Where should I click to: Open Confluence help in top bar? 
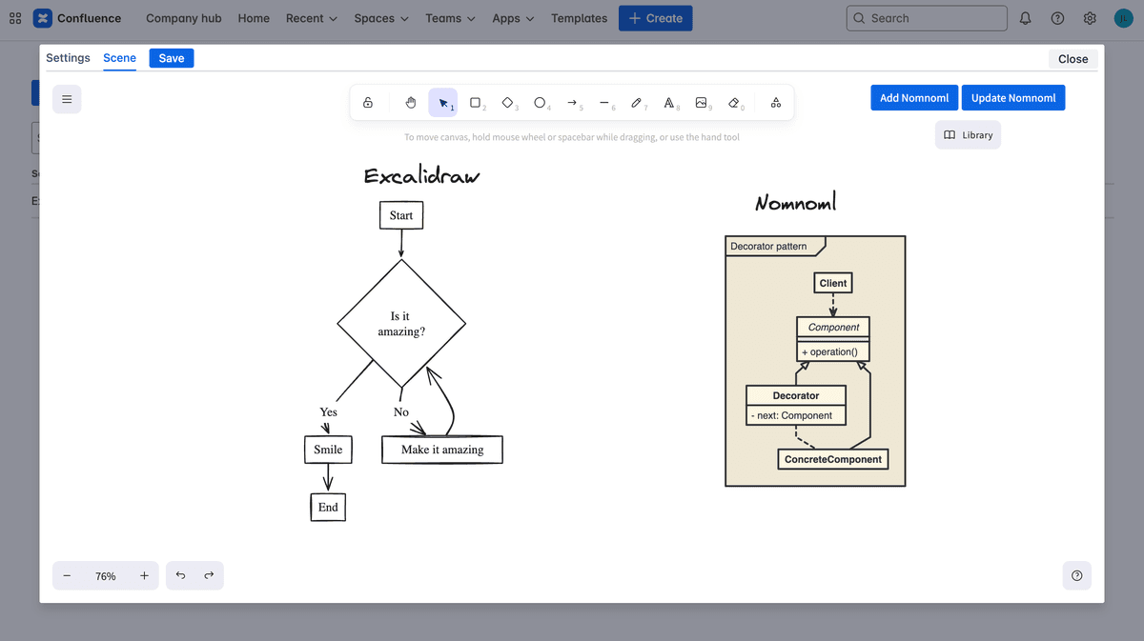pyautogui.click(x=1058, y=18)
